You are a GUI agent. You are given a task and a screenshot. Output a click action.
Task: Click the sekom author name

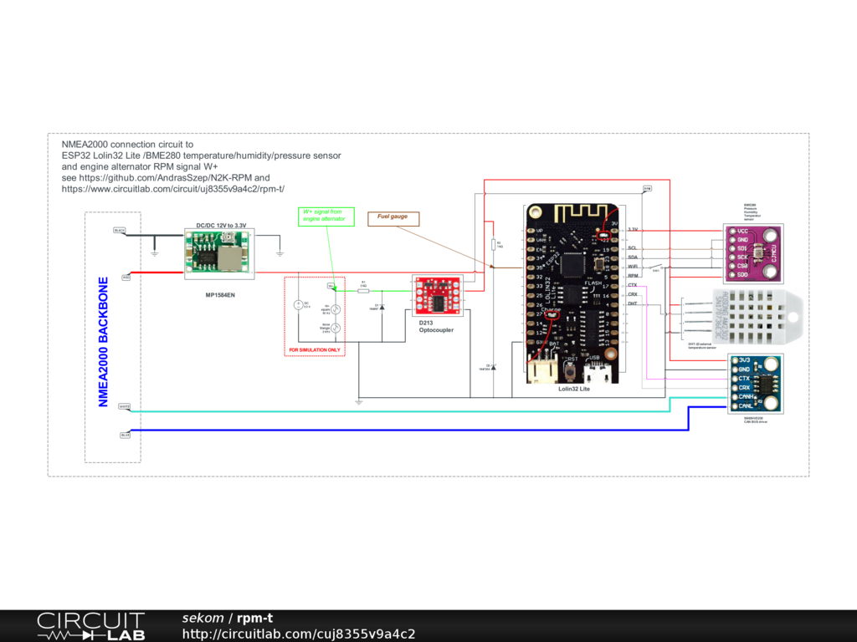[203, 619]
